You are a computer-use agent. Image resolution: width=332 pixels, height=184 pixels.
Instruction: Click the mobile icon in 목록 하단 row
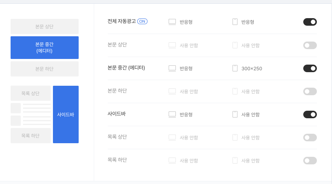point(235,161)
